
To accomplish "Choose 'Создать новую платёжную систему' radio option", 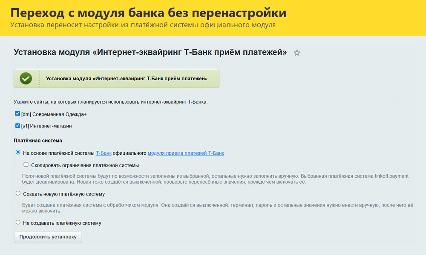I will click(x=18, y=193).
